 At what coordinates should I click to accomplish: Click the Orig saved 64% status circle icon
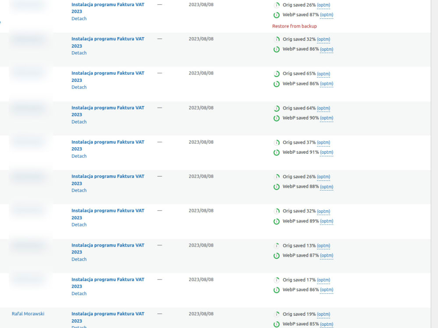coord(276,108)
